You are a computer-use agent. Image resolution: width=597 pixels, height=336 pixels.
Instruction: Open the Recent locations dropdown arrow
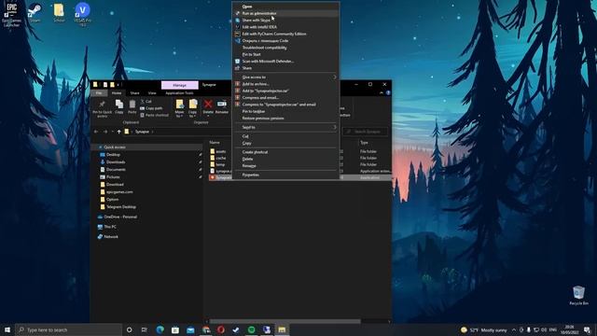coord(112,132)
